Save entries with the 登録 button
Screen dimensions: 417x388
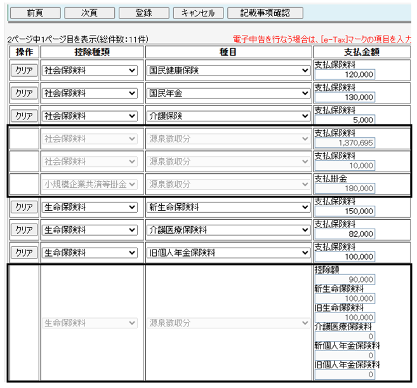pos(144,13)
